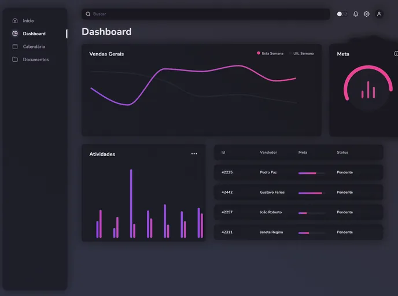The height and width of the screenshot is (296, 398).
Task: Click the pie chart Dashboard icon
Action: [x=15, y=34]
